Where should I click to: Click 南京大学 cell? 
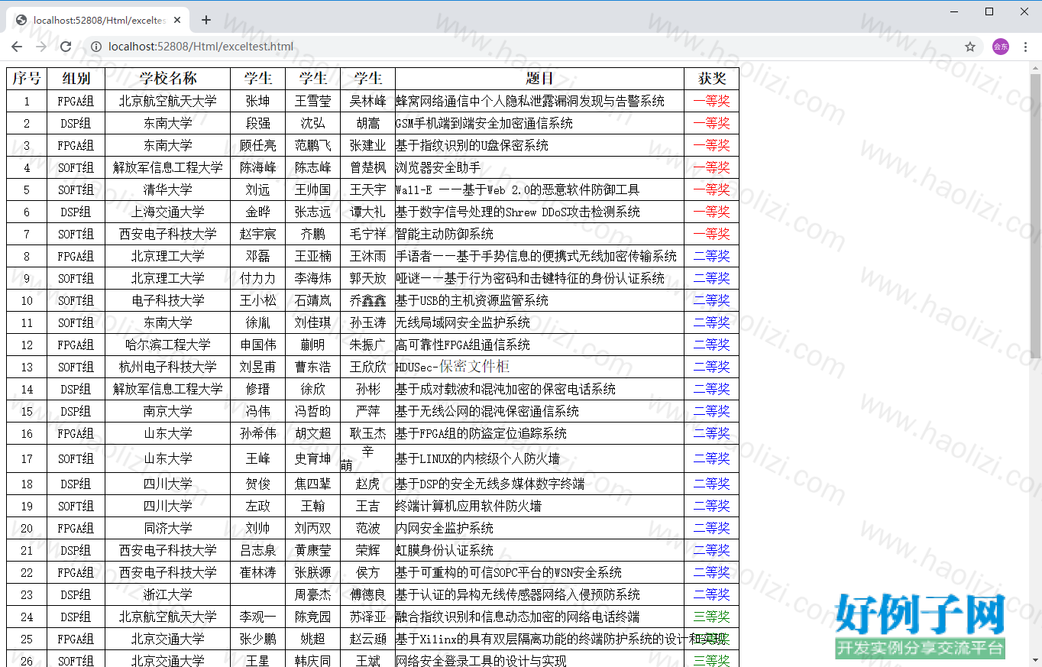click(168, 411)
